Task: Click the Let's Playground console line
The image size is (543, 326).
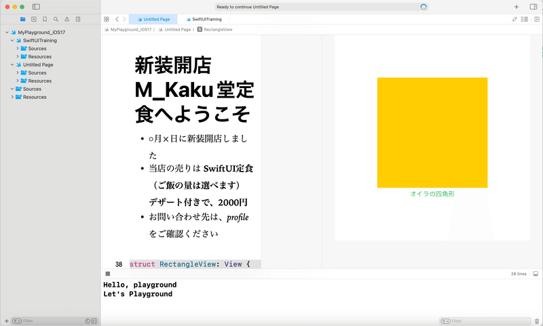Action: pyautogui.click(x=138, y=294)
